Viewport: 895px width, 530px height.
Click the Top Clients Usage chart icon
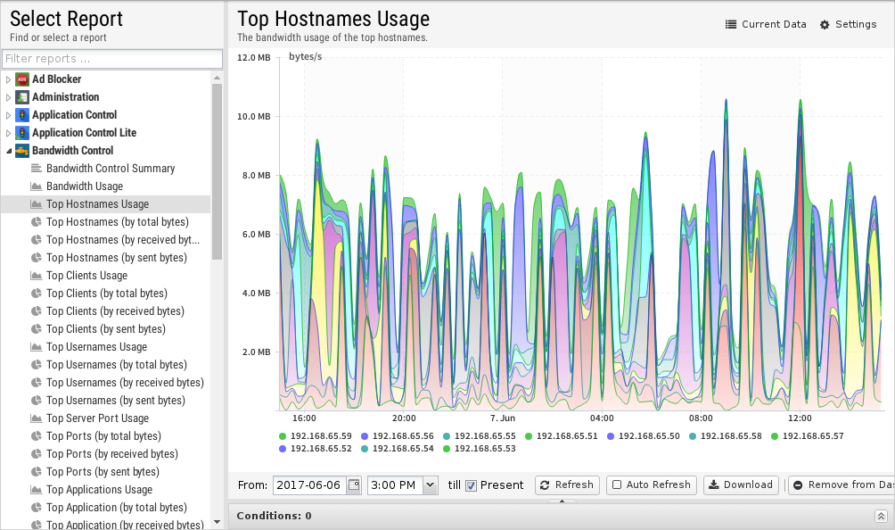click(36, 276)
